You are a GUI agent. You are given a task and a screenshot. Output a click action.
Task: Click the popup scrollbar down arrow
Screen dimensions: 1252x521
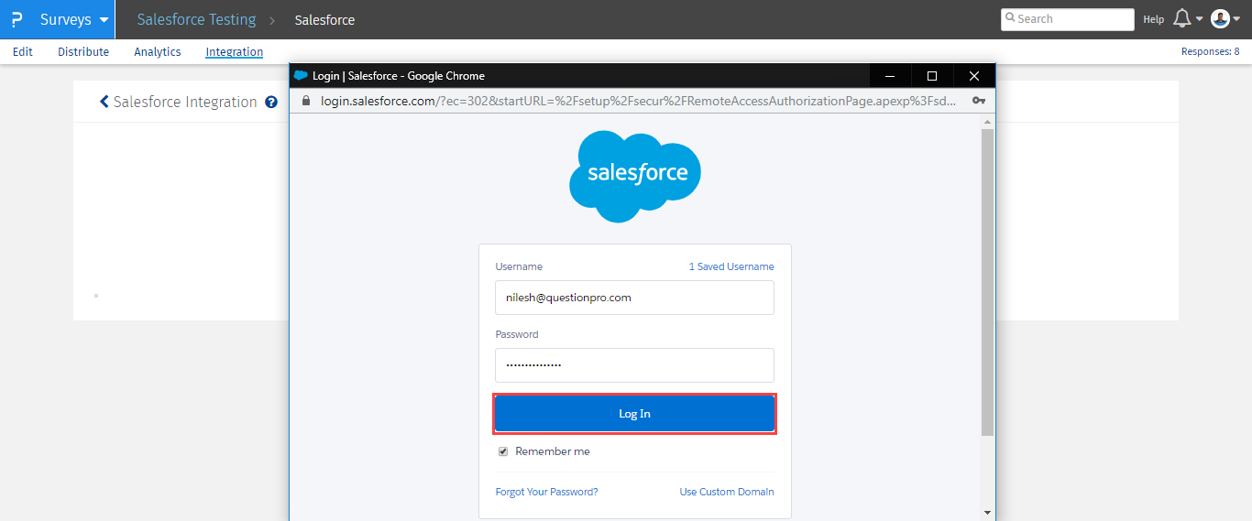(x=987, y=512)
